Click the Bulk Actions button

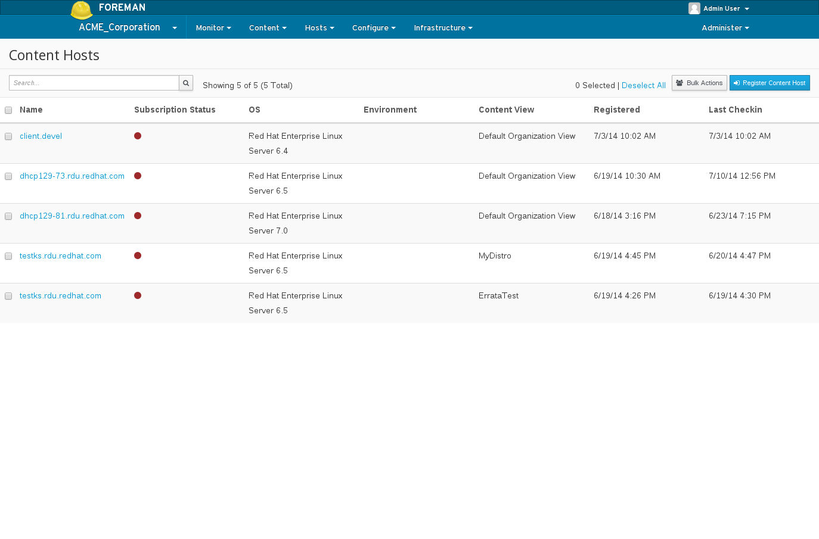point(699,83)
